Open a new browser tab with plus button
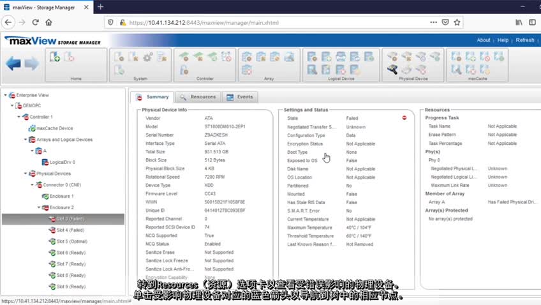The height and width of the screenshot is (305, 541). 100,6
